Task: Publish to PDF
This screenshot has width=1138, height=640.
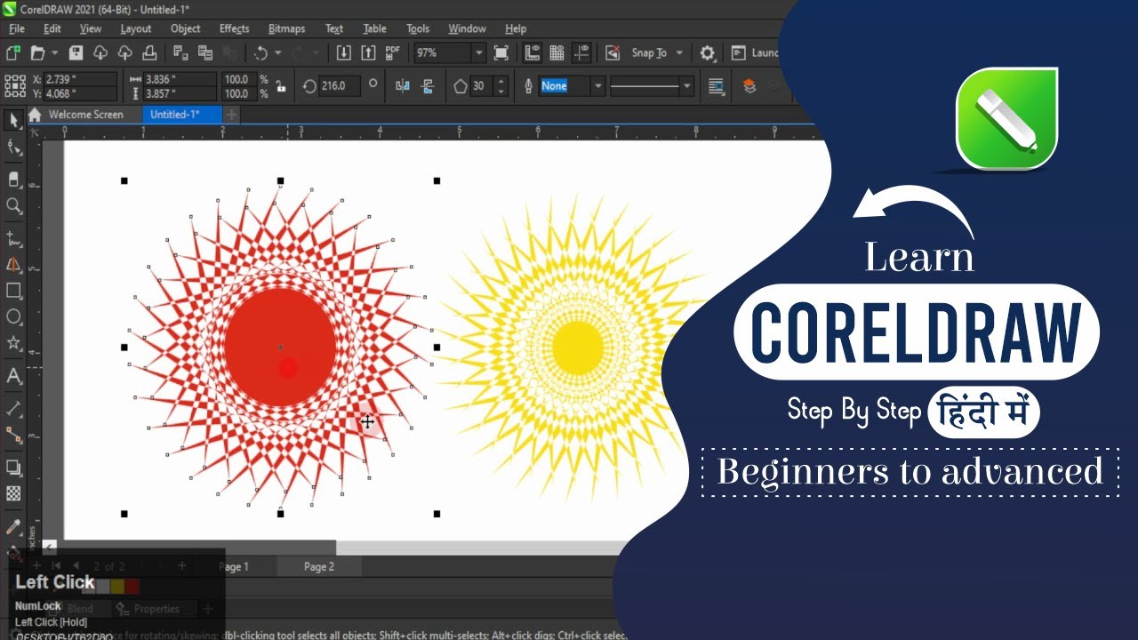Action: 393,53
